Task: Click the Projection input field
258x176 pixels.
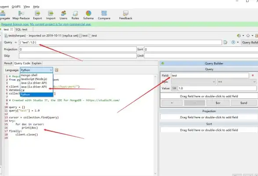Action: (x=78, y=49)
